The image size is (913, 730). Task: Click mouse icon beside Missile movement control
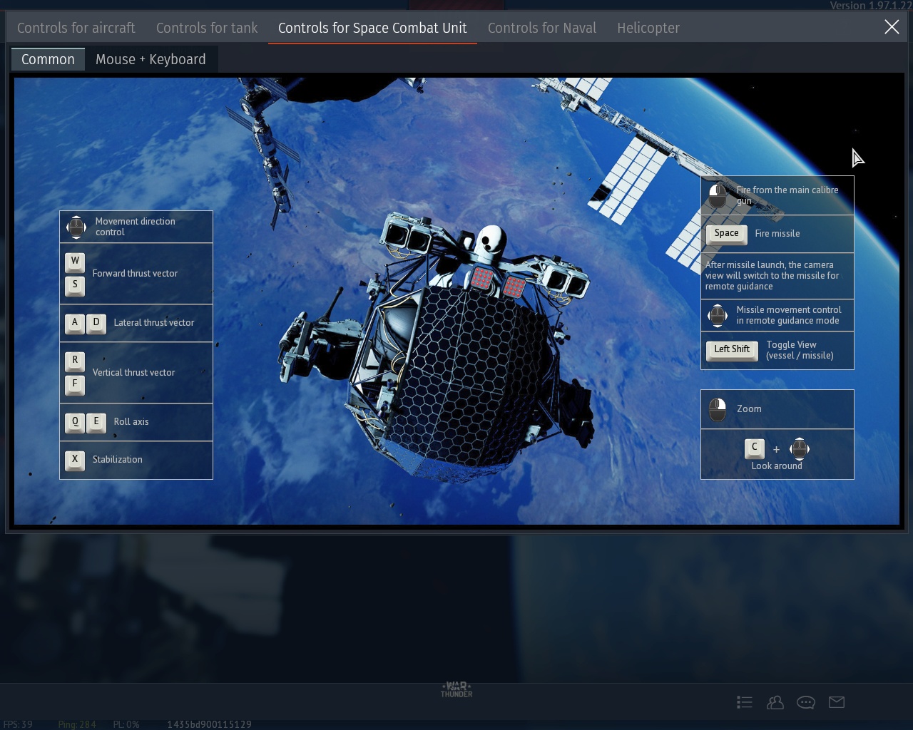pos(718,315)
